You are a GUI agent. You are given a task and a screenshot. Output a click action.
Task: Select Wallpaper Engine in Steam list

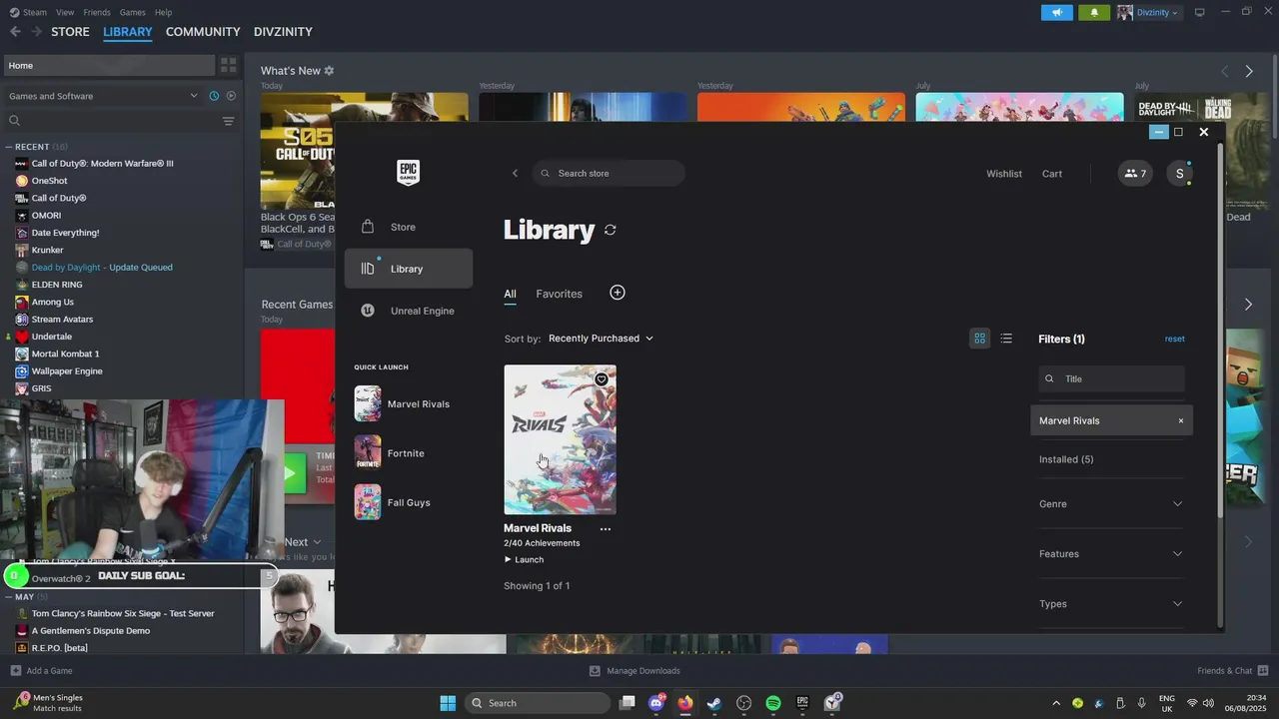67,371
